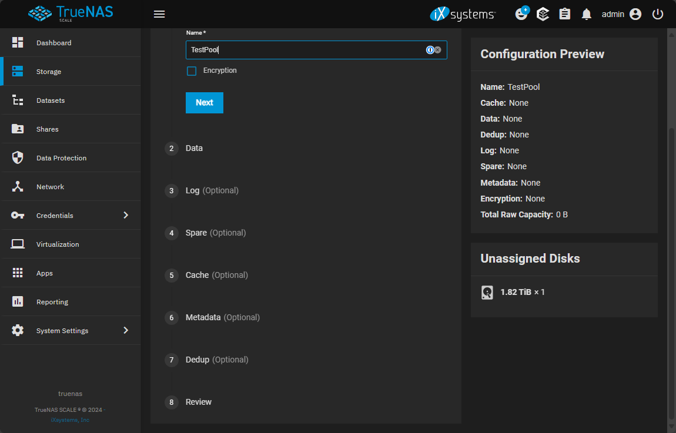
Task: Click the Apps grid icon
Action: click(18, 273)
